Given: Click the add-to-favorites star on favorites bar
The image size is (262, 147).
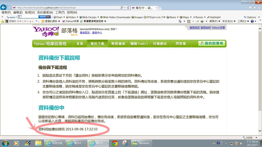Looking at the screenshot, I should click(x=3, y=21).
